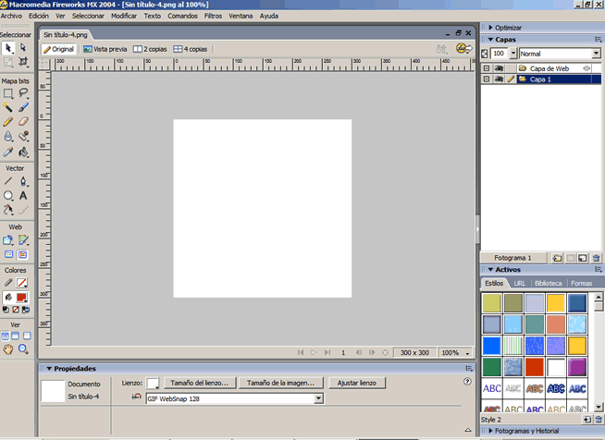Click the delete layer trash icon
The width and height of the screenshot is (605, 440).
(x=598, y=258)
